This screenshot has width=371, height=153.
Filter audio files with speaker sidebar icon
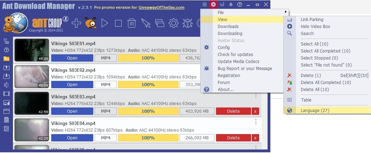[6, 85]
